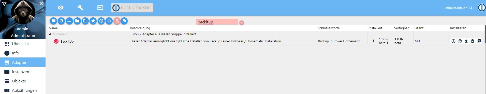Open BackItUp help via question mark icon

tap(460, 41)
